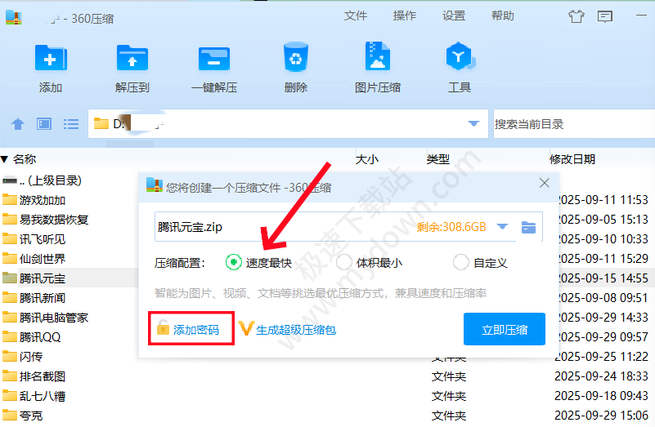655x427 pixels.
Task: Click the 添加密码 link
Action: (196, 330)
